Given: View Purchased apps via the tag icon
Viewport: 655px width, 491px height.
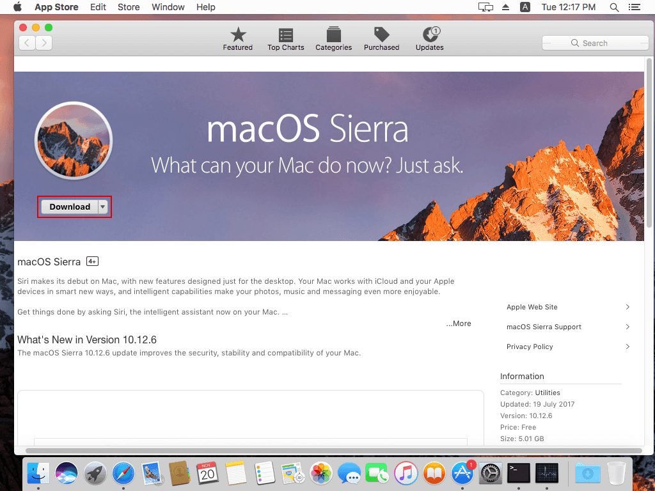Looking at the screenshot, I should coord(381,37).
